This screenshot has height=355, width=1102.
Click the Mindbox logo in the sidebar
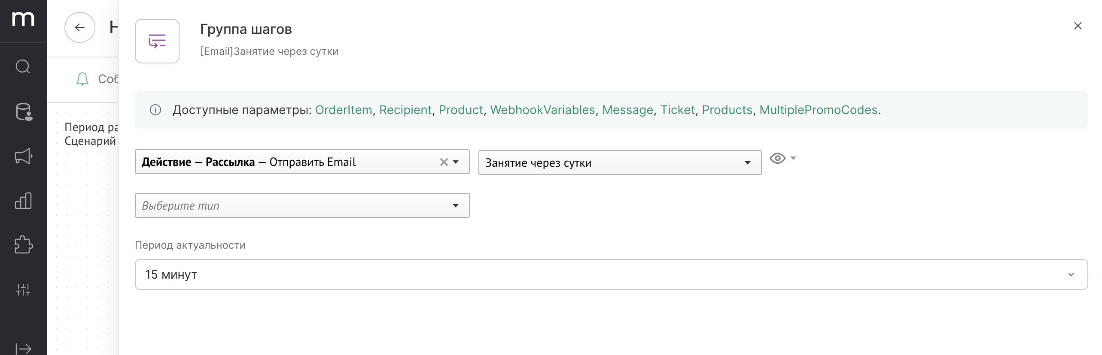pyautogui.click(x=23, y=19)
